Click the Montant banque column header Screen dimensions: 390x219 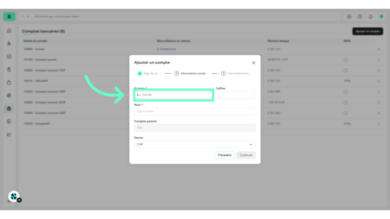pos(278,41)
